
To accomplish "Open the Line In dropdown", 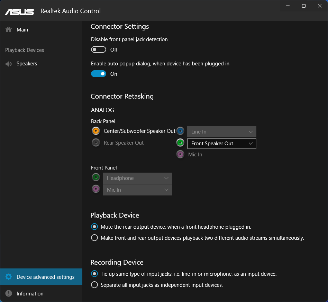I will 221,132.
